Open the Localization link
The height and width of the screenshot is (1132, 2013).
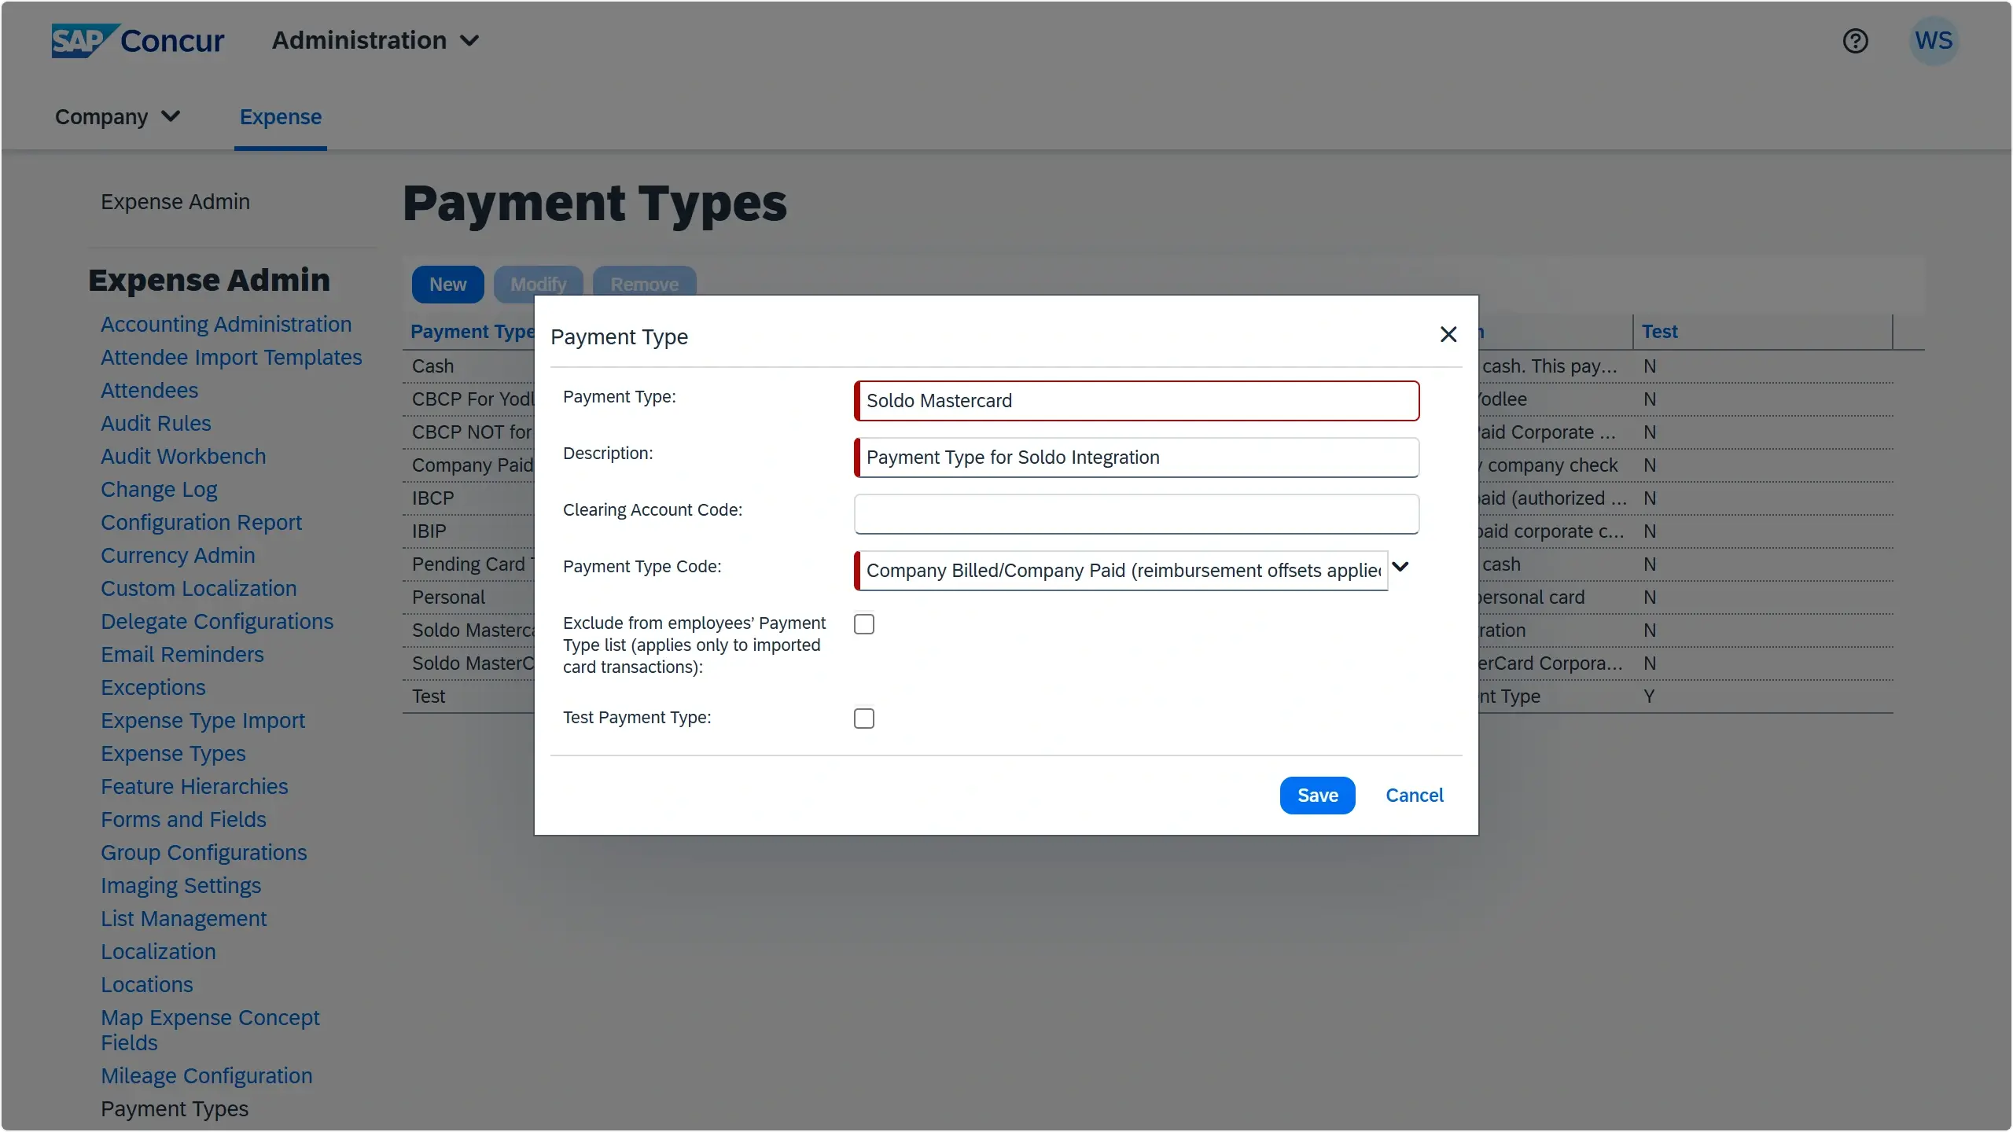[158, 951]
